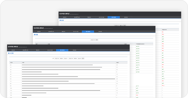
Task: Open the 상담예약 관리 tab in the 시간별 window
Action: coord(25,50)
